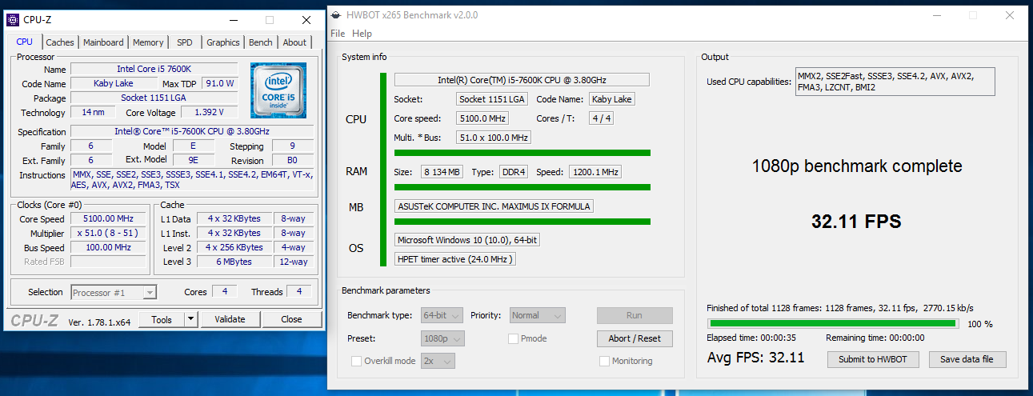Click the greyed Run button
The image size is (1033, 396).
tap(635, 315)
